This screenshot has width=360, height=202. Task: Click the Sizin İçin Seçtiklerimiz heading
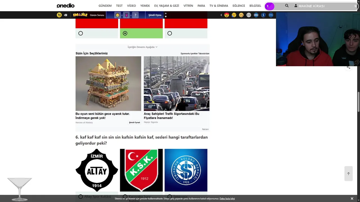[x=92, y=54]
